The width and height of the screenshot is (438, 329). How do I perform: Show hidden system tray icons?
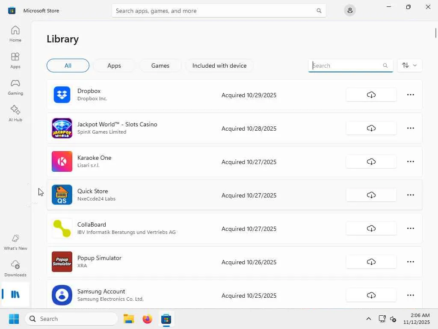pyautogui.click(x=368, y=319)
